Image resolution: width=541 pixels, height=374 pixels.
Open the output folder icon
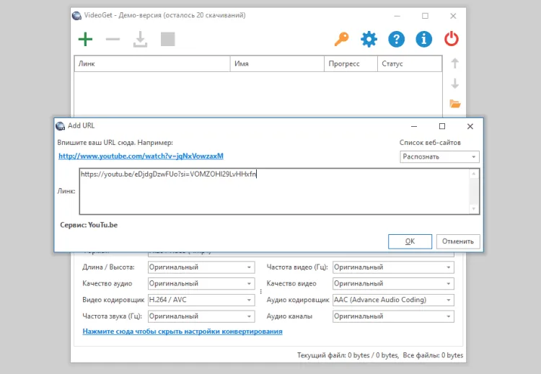454,104
